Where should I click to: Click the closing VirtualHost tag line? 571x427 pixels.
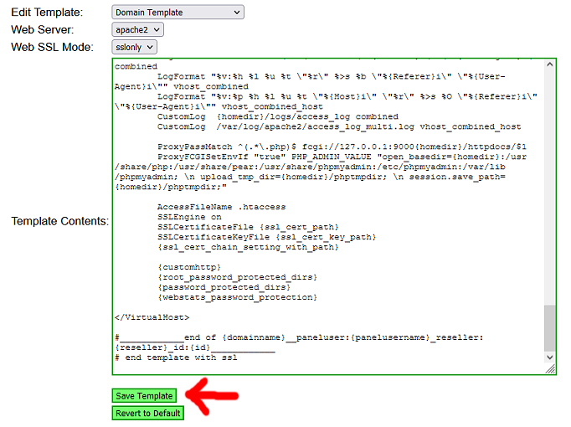[152, 317]
